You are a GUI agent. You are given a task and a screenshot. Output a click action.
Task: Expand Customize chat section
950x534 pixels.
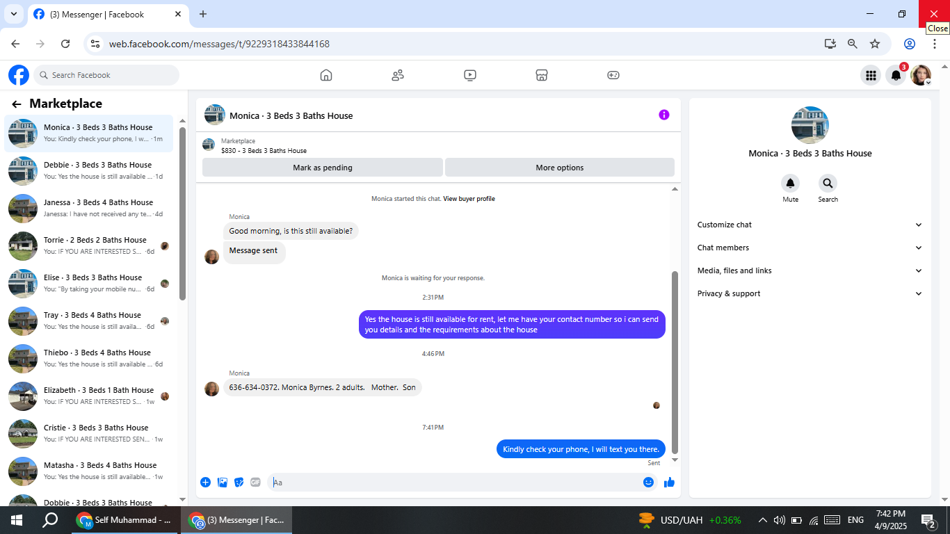810,225
